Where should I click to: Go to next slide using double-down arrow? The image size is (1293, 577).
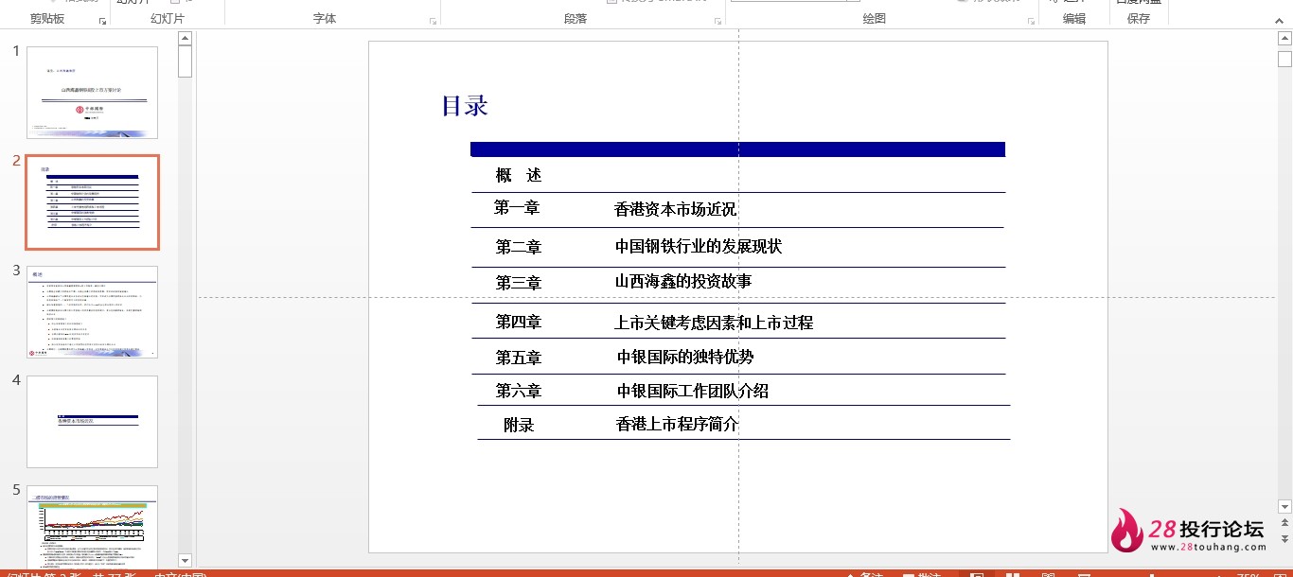tap(1284, 538)
